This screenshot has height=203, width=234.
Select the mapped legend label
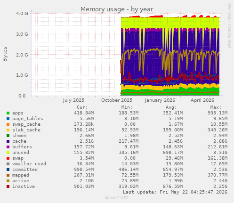point(21,175)
